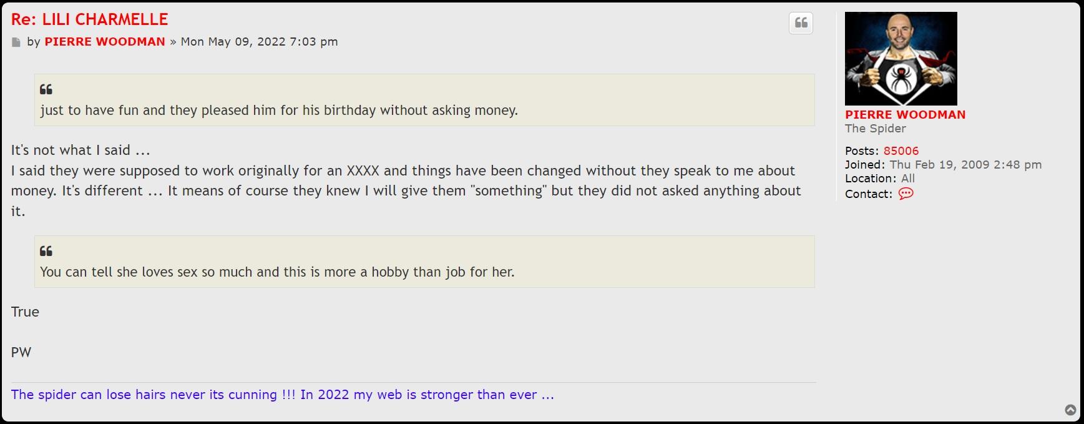Viewport: 1084px width, 424px height.
Task: Click the "PW" sign-off text
Action: (x=21, y=352)
